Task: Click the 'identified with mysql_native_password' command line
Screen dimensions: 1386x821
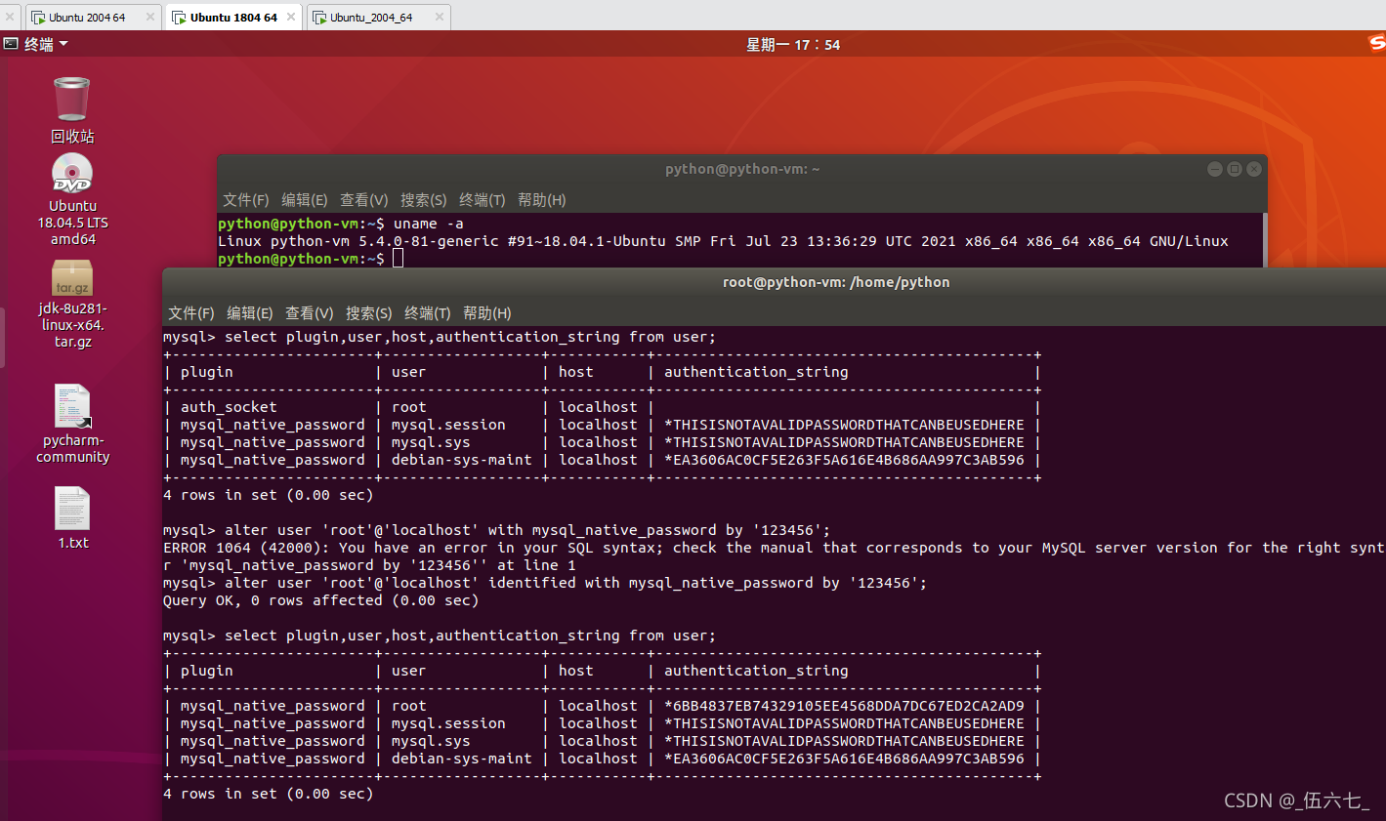Action: pyautogui.click(x=545, y=583)
